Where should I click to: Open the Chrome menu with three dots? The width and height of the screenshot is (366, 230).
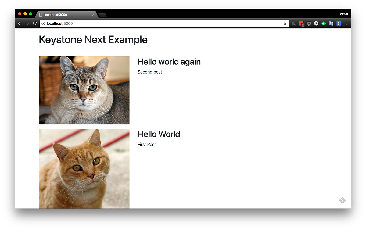coord(346,23)
